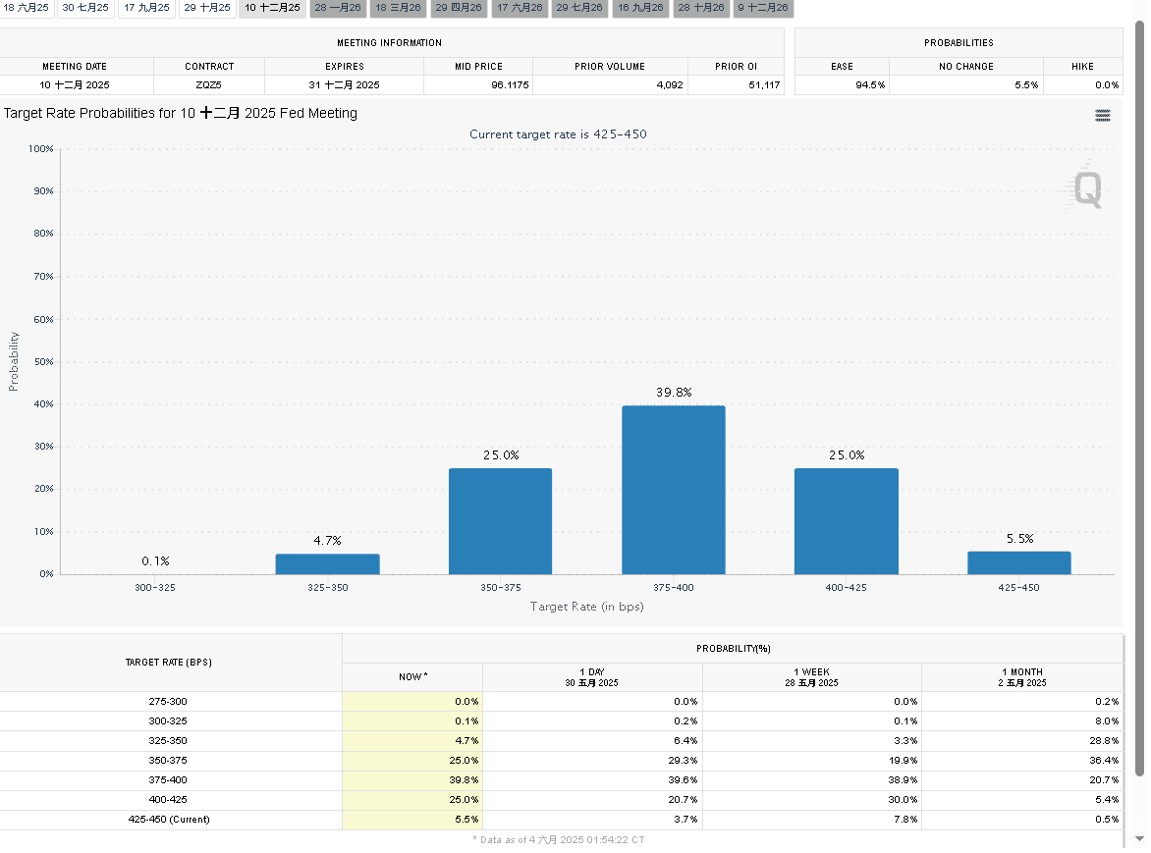1151x853 pixels.
Task: Switch to the 29 四月26 meeting tab
Action: click(x=459, y=8)
